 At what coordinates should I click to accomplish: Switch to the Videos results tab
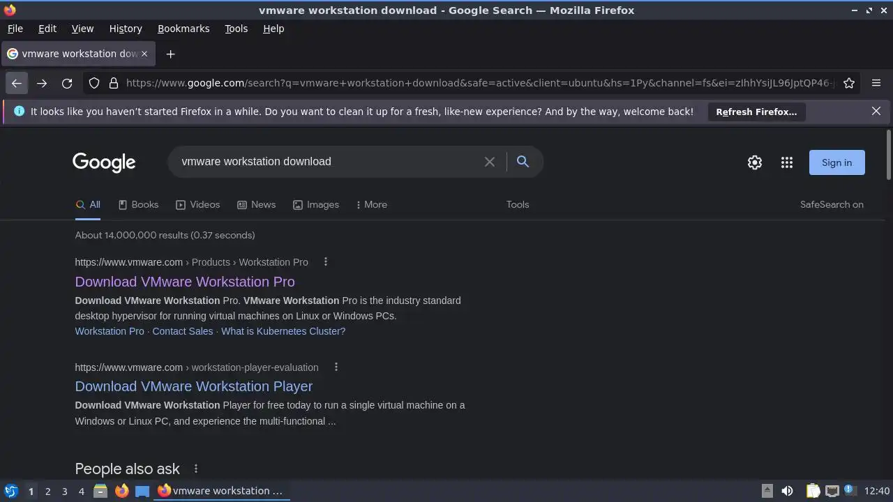(197, 204)
